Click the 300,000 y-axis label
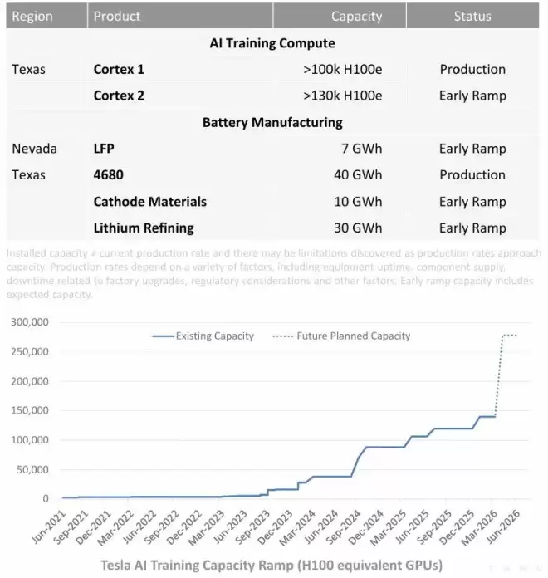 (x=30, y=322)
